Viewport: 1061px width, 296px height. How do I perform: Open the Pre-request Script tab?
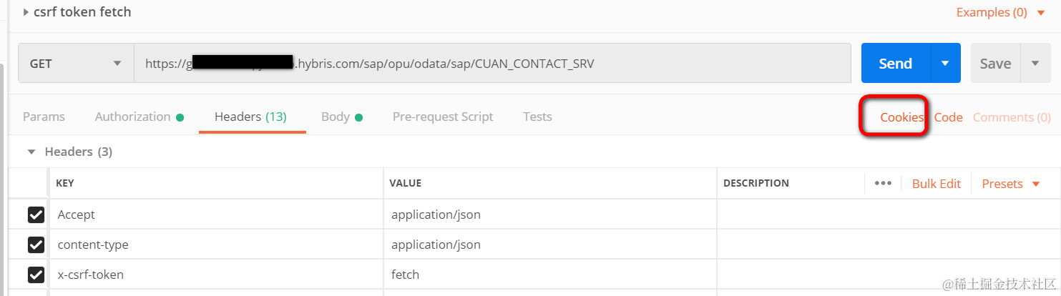click(443, 117)
